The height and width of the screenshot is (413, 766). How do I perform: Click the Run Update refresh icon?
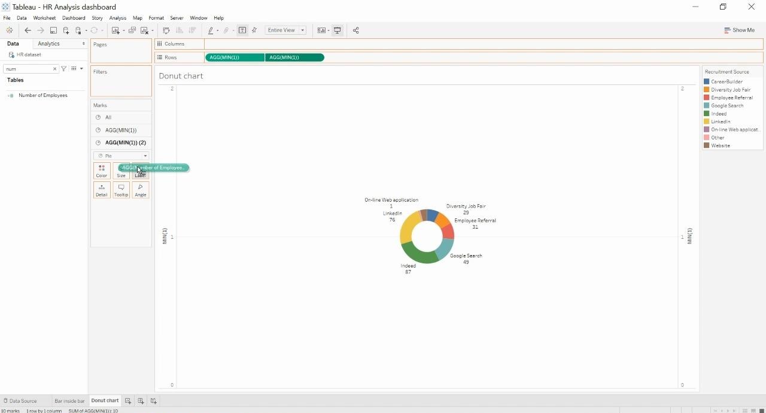click(x=94, y=31)
